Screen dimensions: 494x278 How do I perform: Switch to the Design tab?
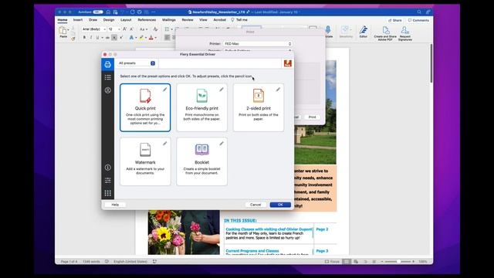[109, 20]
